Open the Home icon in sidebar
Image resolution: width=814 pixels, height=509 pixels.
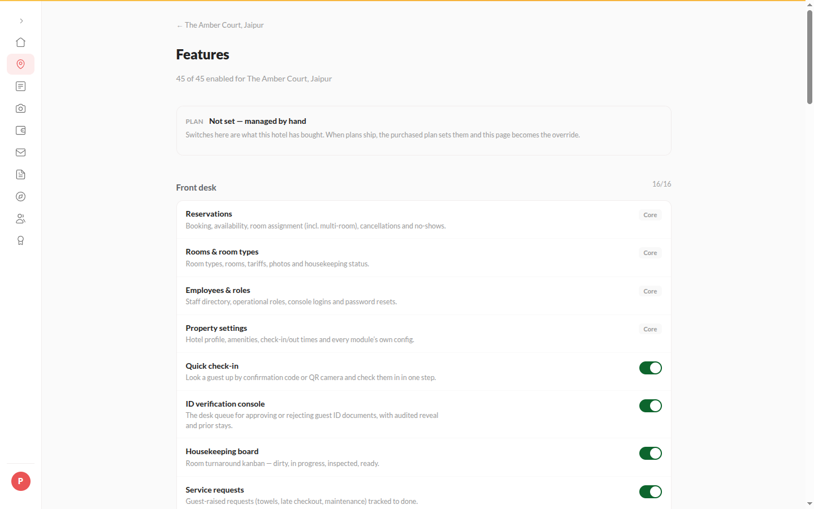(x=21, y=42)
